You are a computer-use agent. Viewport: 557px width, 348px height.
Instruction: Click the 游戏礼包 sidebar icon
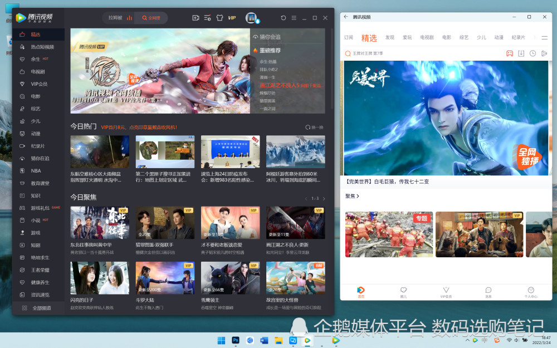click(22, 208)
